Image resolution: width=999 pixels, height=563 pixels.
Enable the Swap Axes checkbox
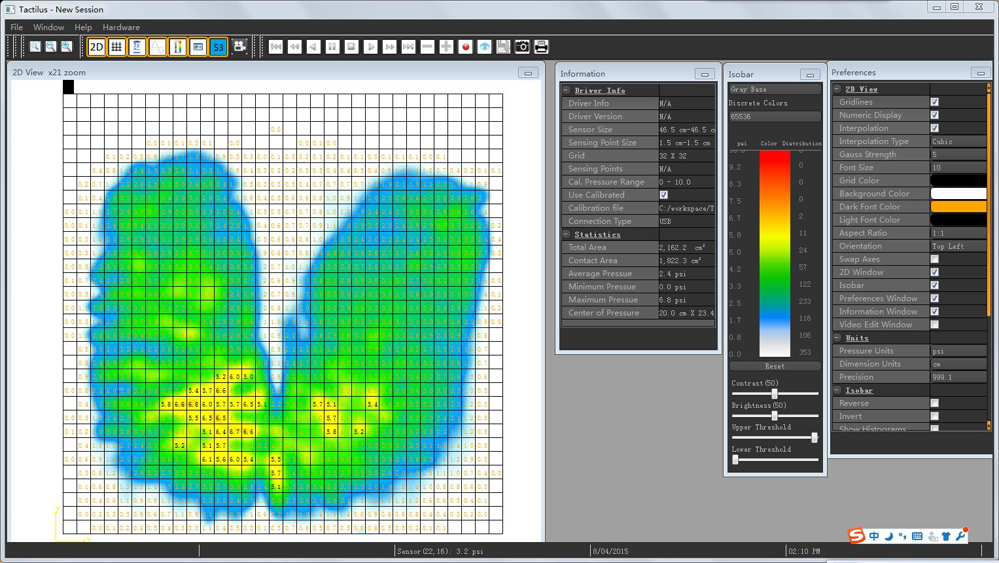[934, 259]
